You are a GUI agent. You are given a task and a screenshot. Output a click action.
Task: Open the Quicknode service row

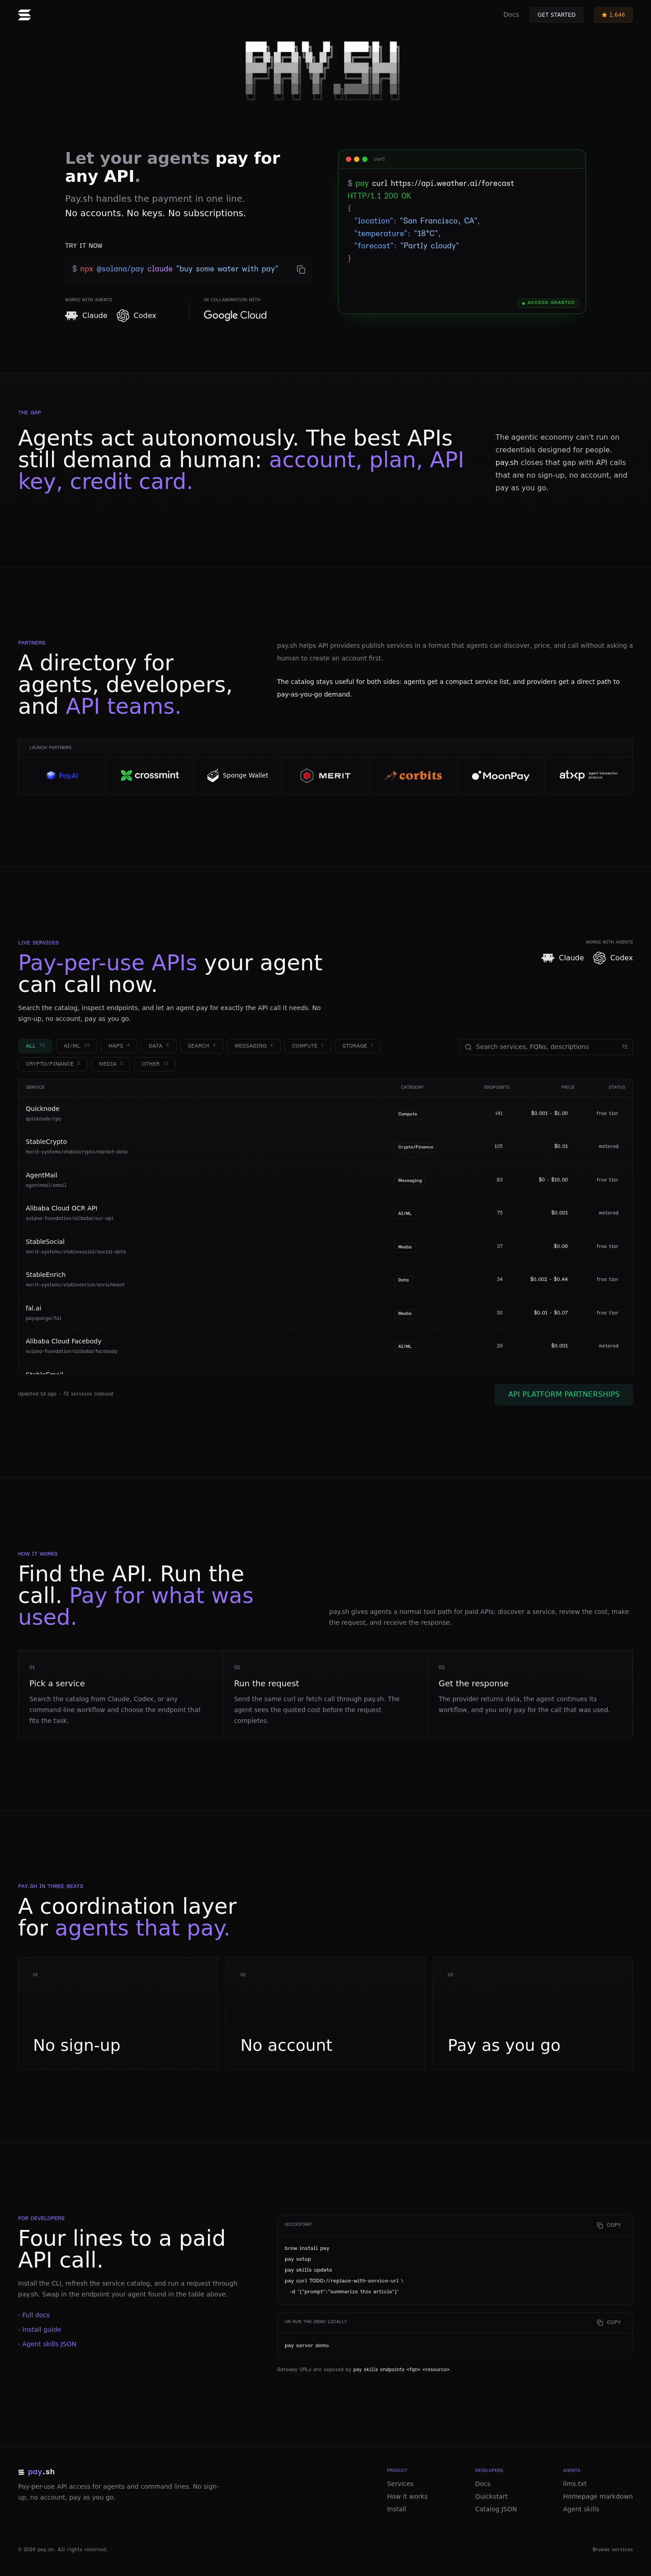coord(325,1113)
